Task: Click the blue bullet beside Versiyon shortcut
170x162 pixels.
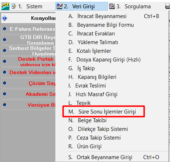Action: pos(5,105)
